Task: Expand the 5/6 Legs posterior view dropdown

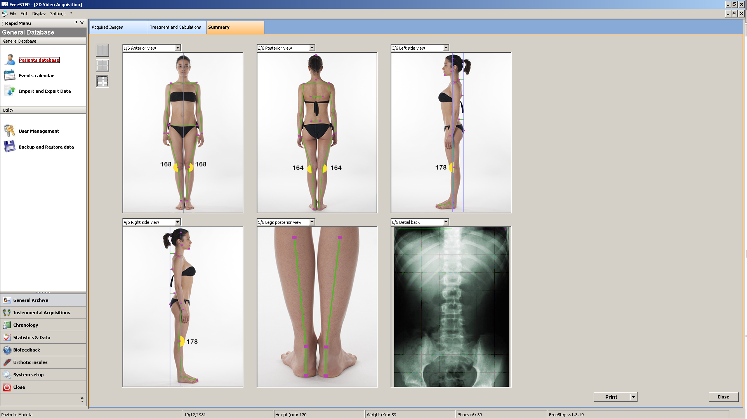Action: [312, 222]
